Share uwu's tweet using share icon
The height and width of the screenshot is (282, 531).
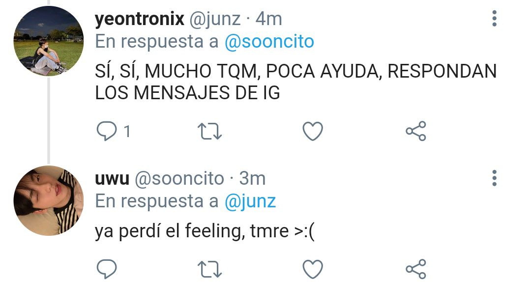click(x=416, y=269)
